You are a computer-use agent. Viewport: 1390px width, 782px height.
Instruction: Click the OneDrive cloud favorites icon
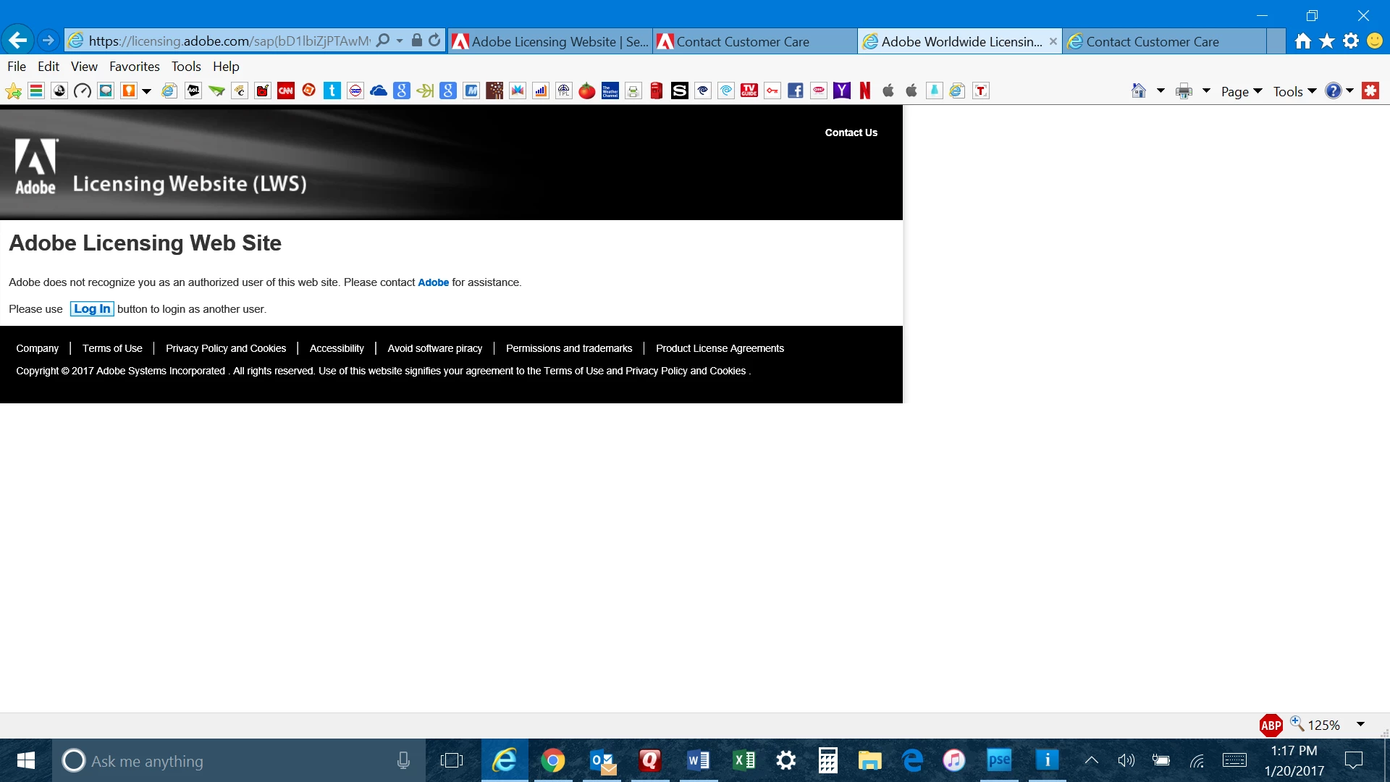(379, 91)
